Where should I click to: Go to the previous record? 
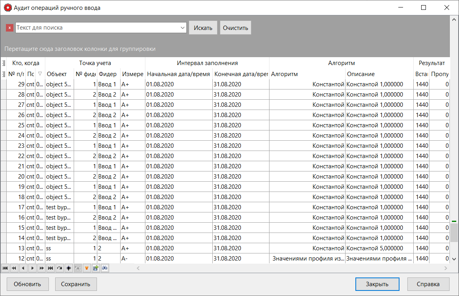pyautogui.click(x=23, y=268)
